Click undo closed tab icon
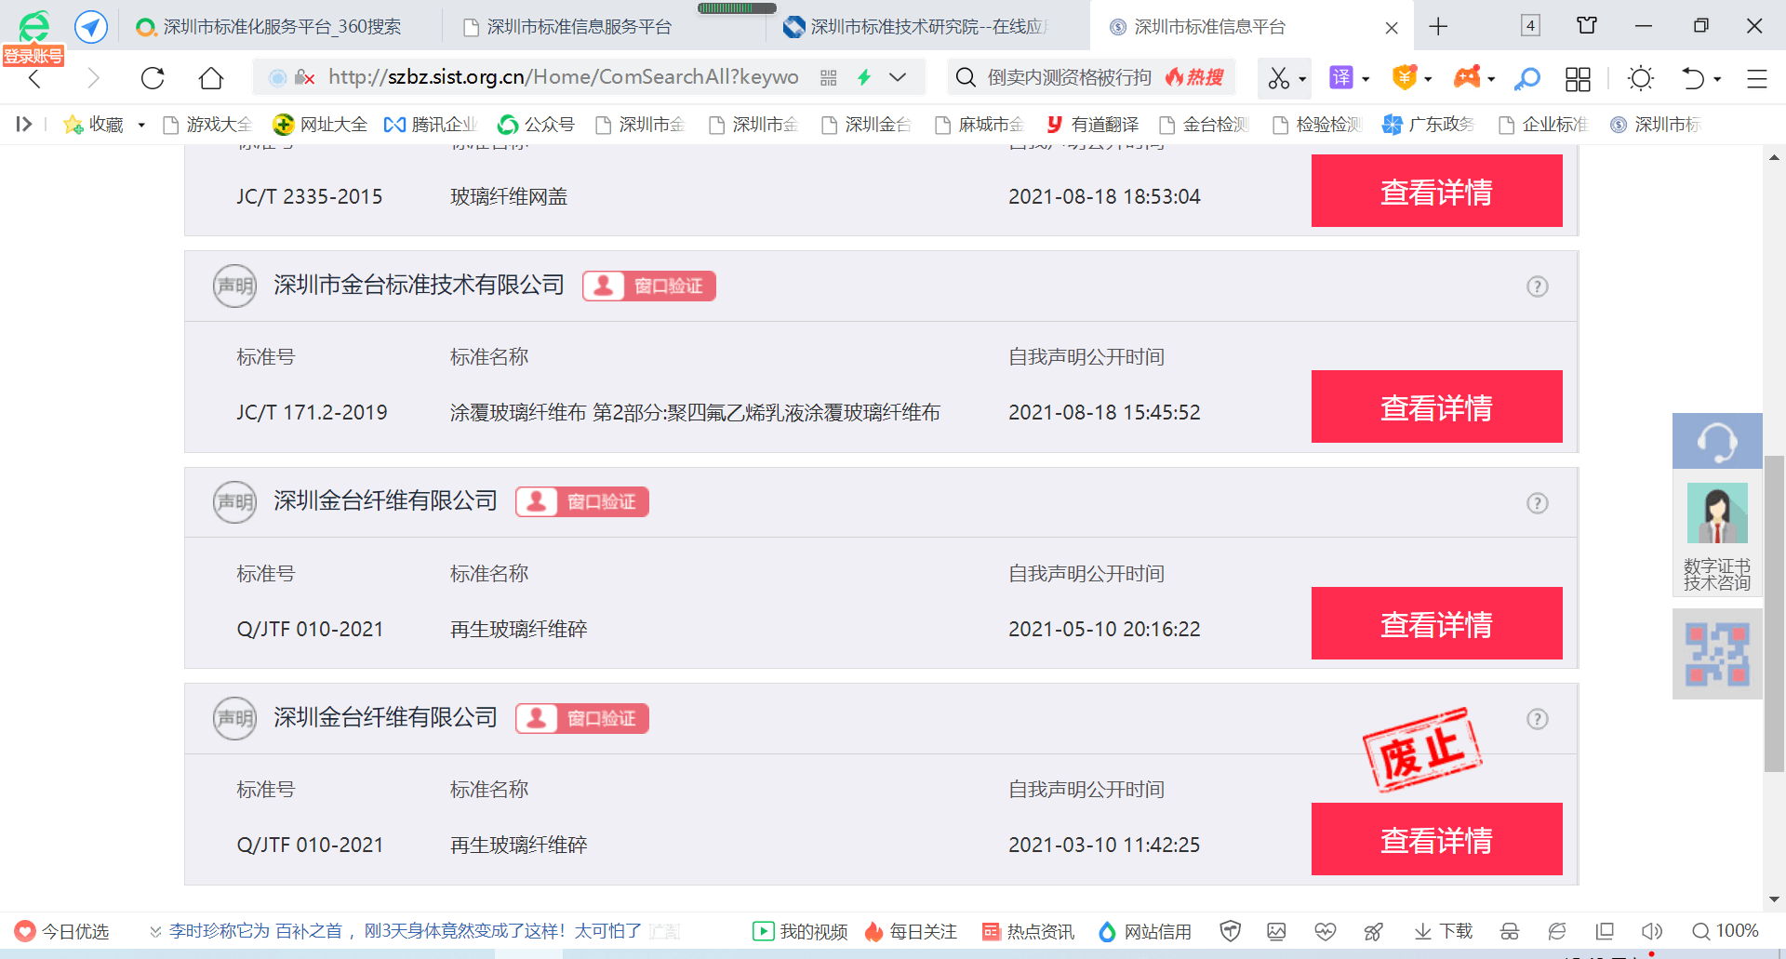The image size is (1786, 959). tap(1693, 78)
